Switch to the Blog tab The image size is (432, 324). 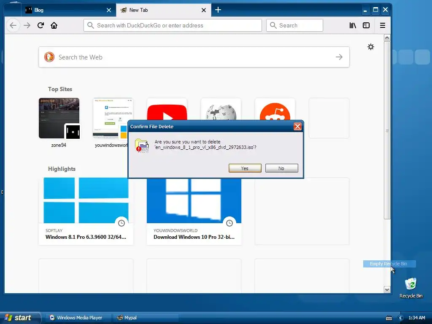pos(68,10)
